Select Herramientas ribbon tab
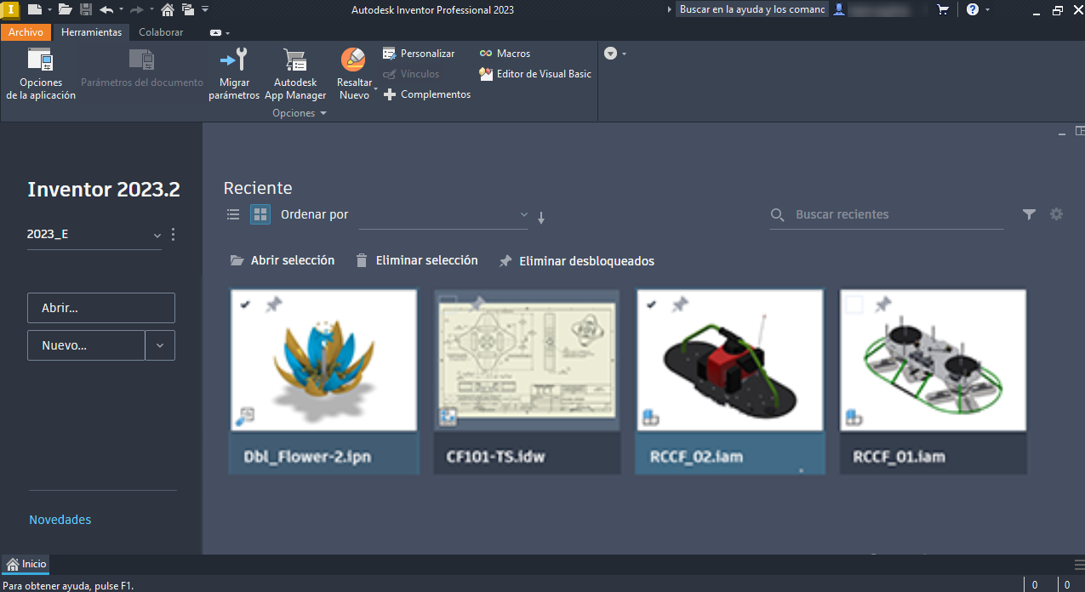The height and width of the screenshot is (592, 1085). click(92, 32)
